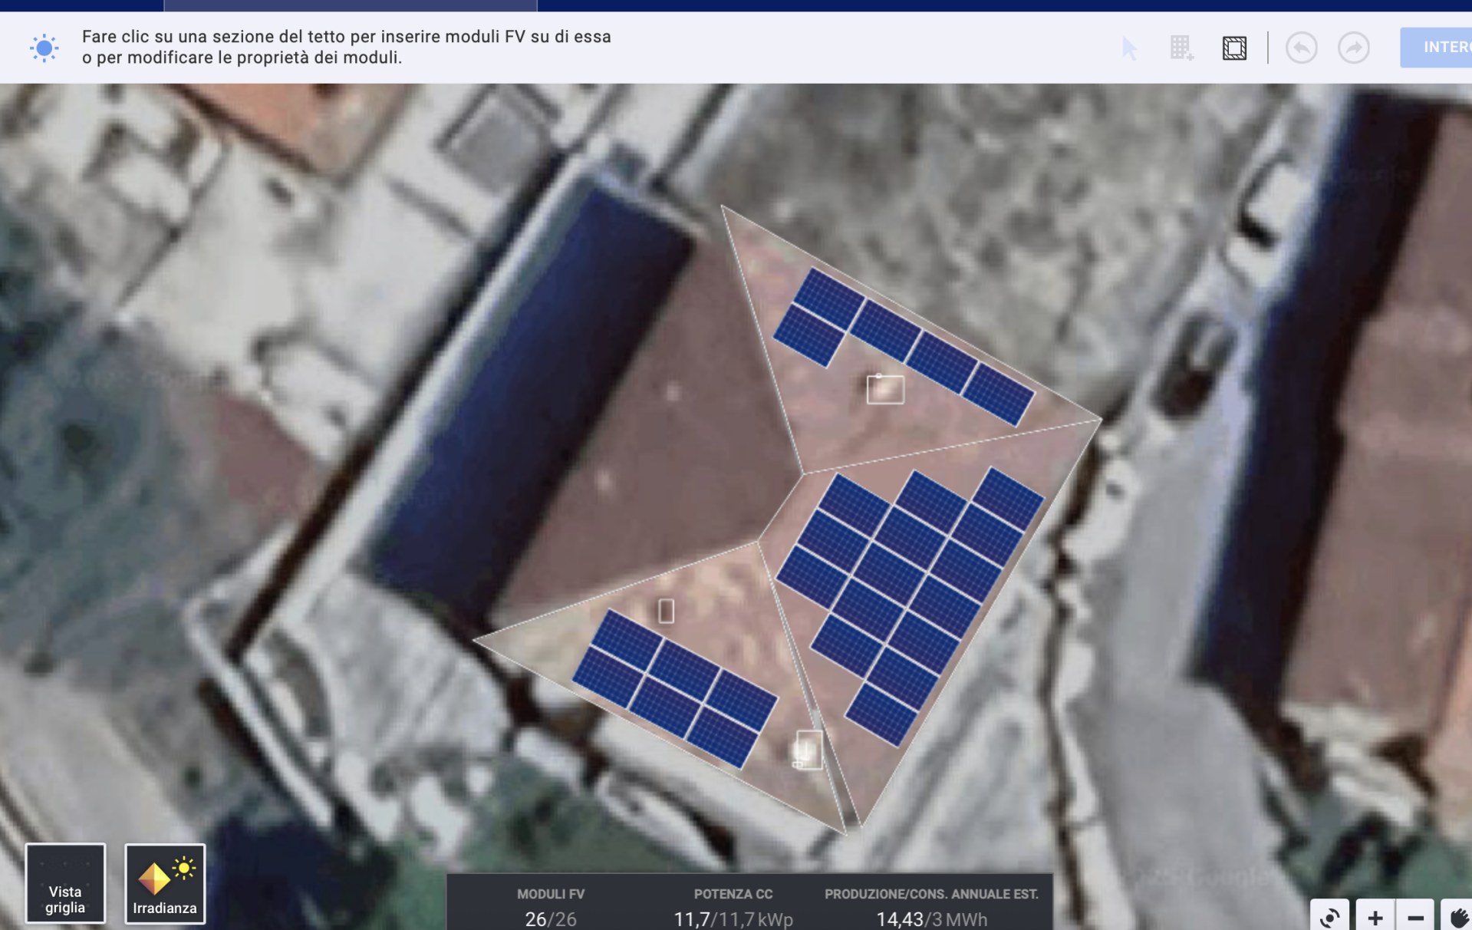Image resolution: width=1472 pixels, height=930 pixels.
Task: Click the PRODUZIONE/CONS. ANNUALE EST. label
Action: (931, 894)
